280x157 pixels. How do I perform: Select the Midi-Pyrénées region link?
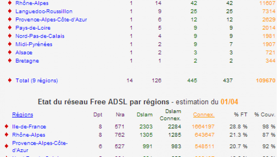(x=34, y=44)
